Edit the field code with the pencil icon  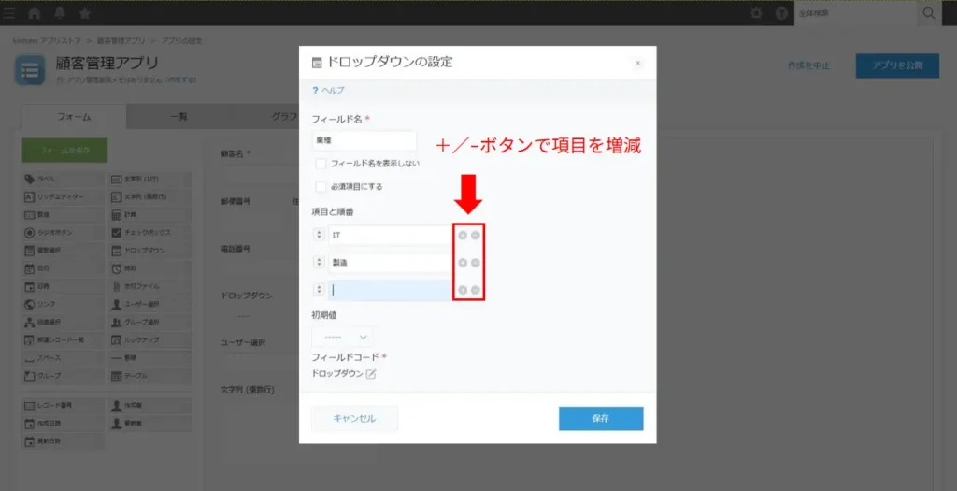pos(370,374)
